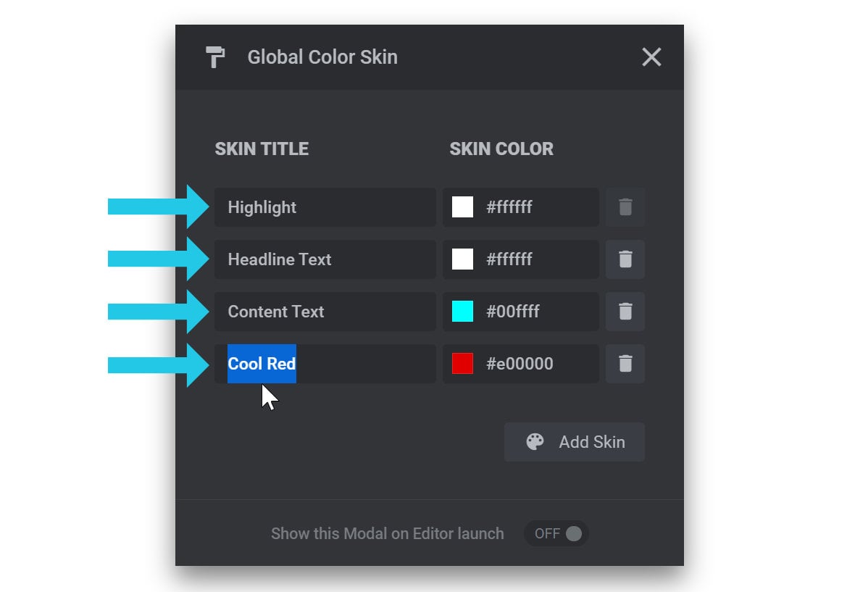This screenshot has width=855, height=592.
Task: Edit the #00ffff hex color value
Action: [x=512, y=312]
